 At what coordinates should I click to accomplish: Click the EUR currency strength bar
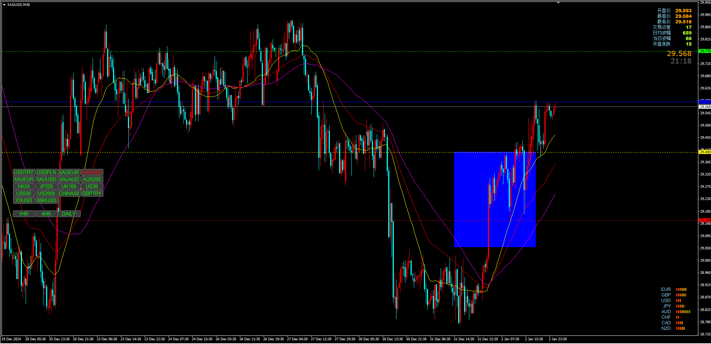[x=681, y=289]
